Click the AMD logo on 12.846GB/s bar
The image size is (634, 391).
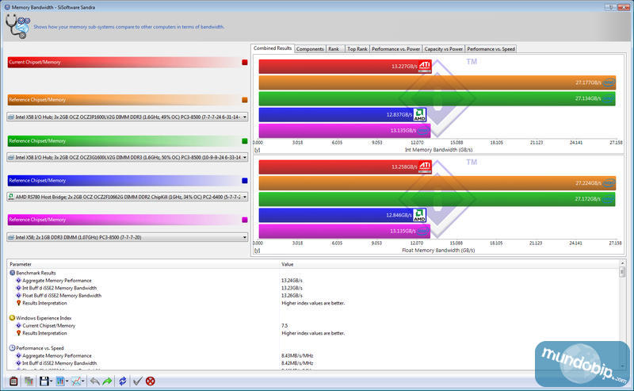tap(419, 215)
